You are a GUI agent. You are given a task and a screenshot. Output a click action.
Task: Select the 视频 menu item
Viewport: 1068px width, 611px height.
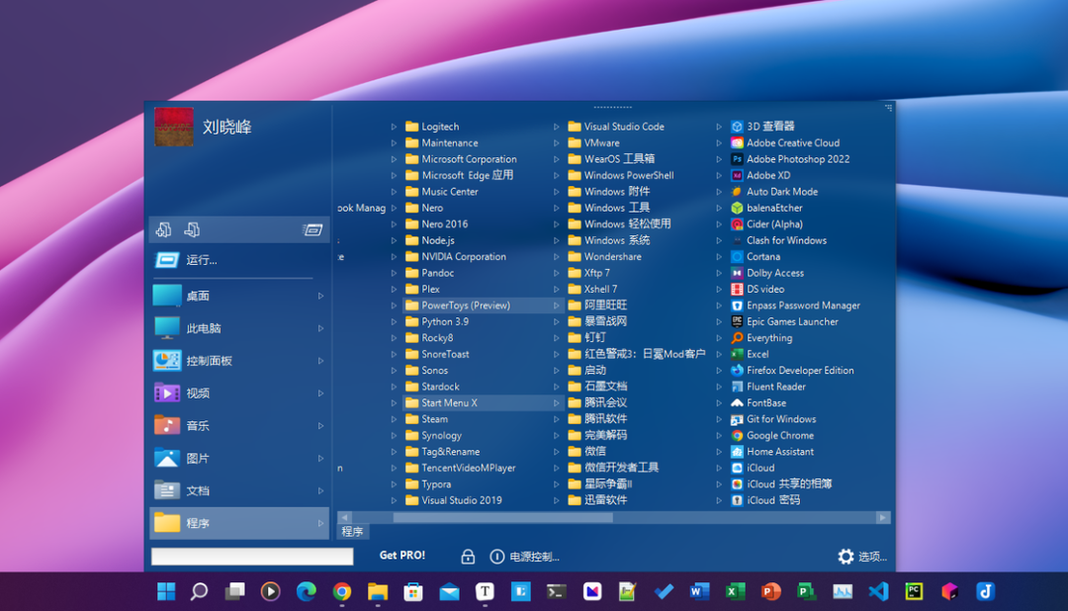[239, 393]
